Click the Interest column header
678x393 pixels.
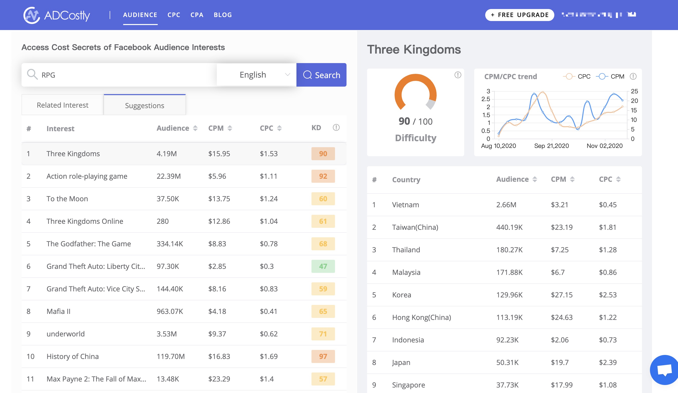click(x=60, y=129)
